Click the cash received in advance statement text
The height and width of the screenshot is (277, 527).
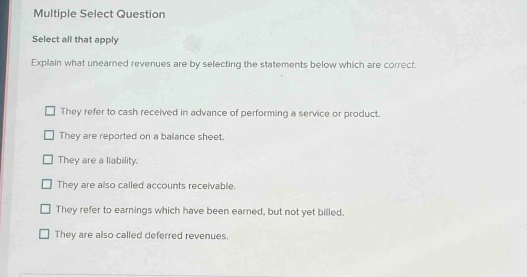pos(220,112)
